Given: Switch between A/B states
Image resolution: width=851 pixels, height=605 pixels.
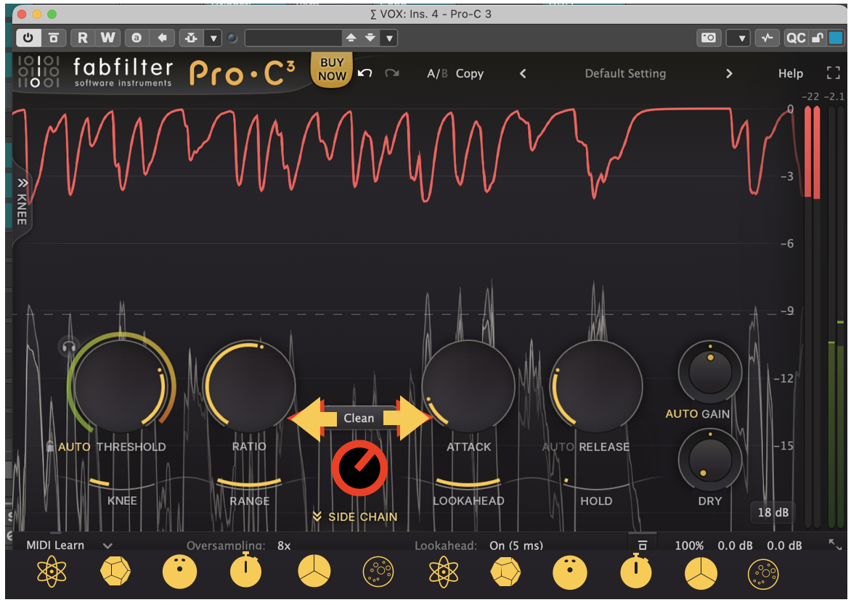Looking at the screenshot, I should tap(437, 74).
